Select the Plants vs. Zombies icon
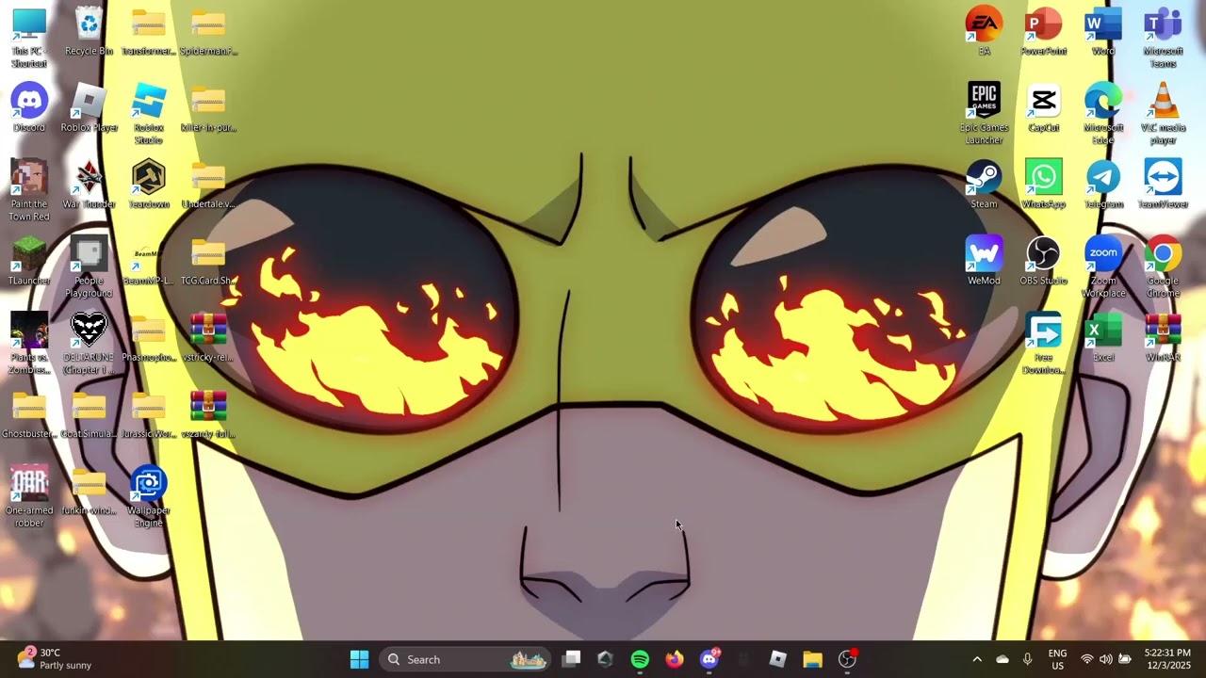This screenshot has height=678, width=1206. pos(29,344)
